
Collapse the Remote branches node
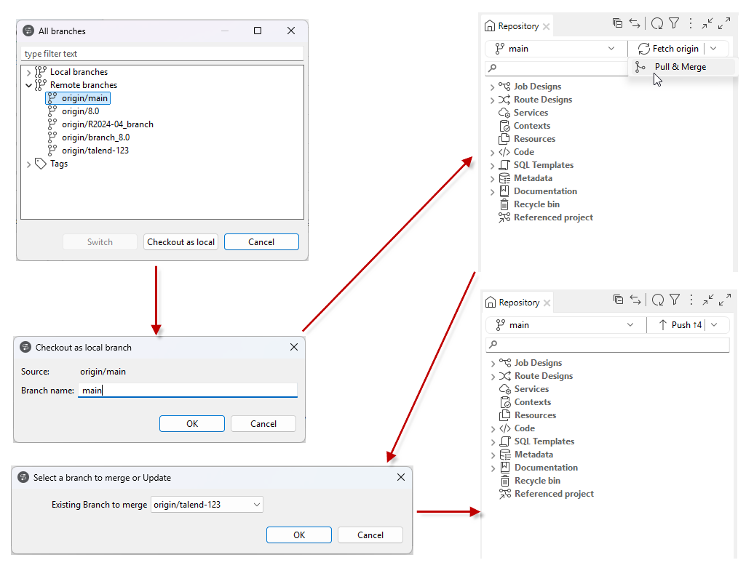pos(29,86)
